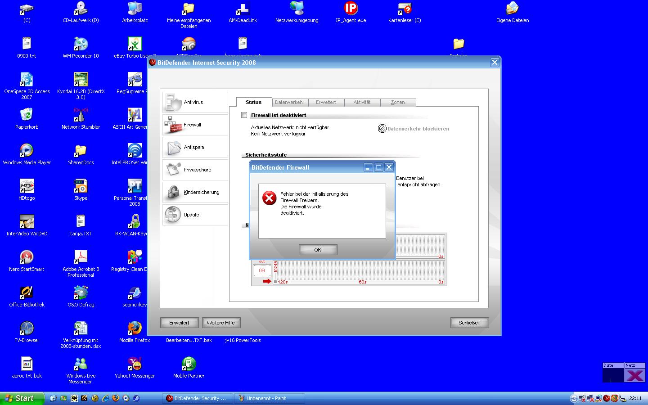Select the Office-Bibliothek desktop icon

tap(27, 297)
